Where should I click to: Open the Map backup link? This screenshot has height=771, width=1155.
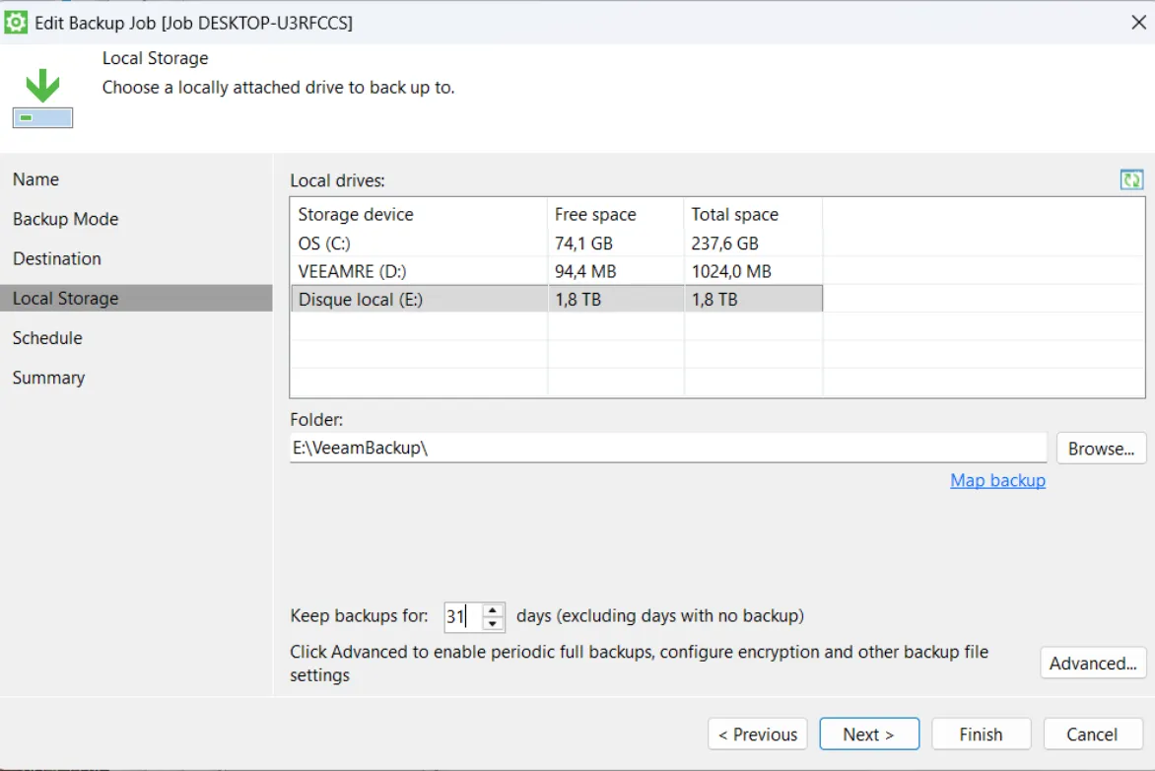[x=997, y=480]
